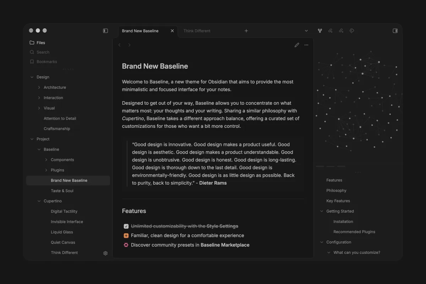This screenshot has height=284, width=426.
Task: Navigate forward with the right arrow
Action: tap(129, 45)
